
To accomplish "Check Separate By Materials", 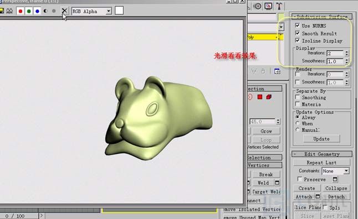I will 298,104.
